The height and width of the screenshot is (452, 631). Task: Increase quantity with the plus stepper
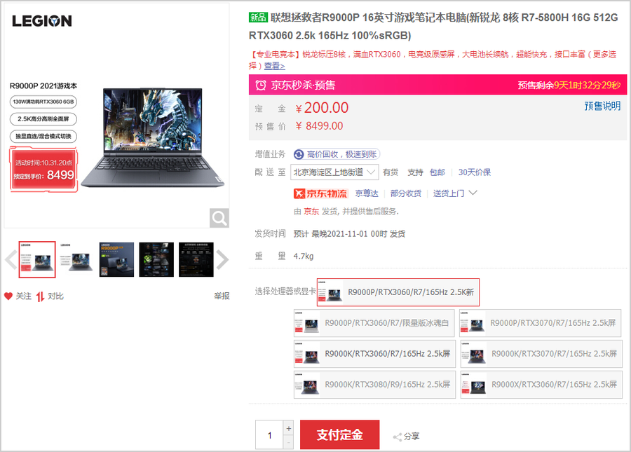(288, 428)
